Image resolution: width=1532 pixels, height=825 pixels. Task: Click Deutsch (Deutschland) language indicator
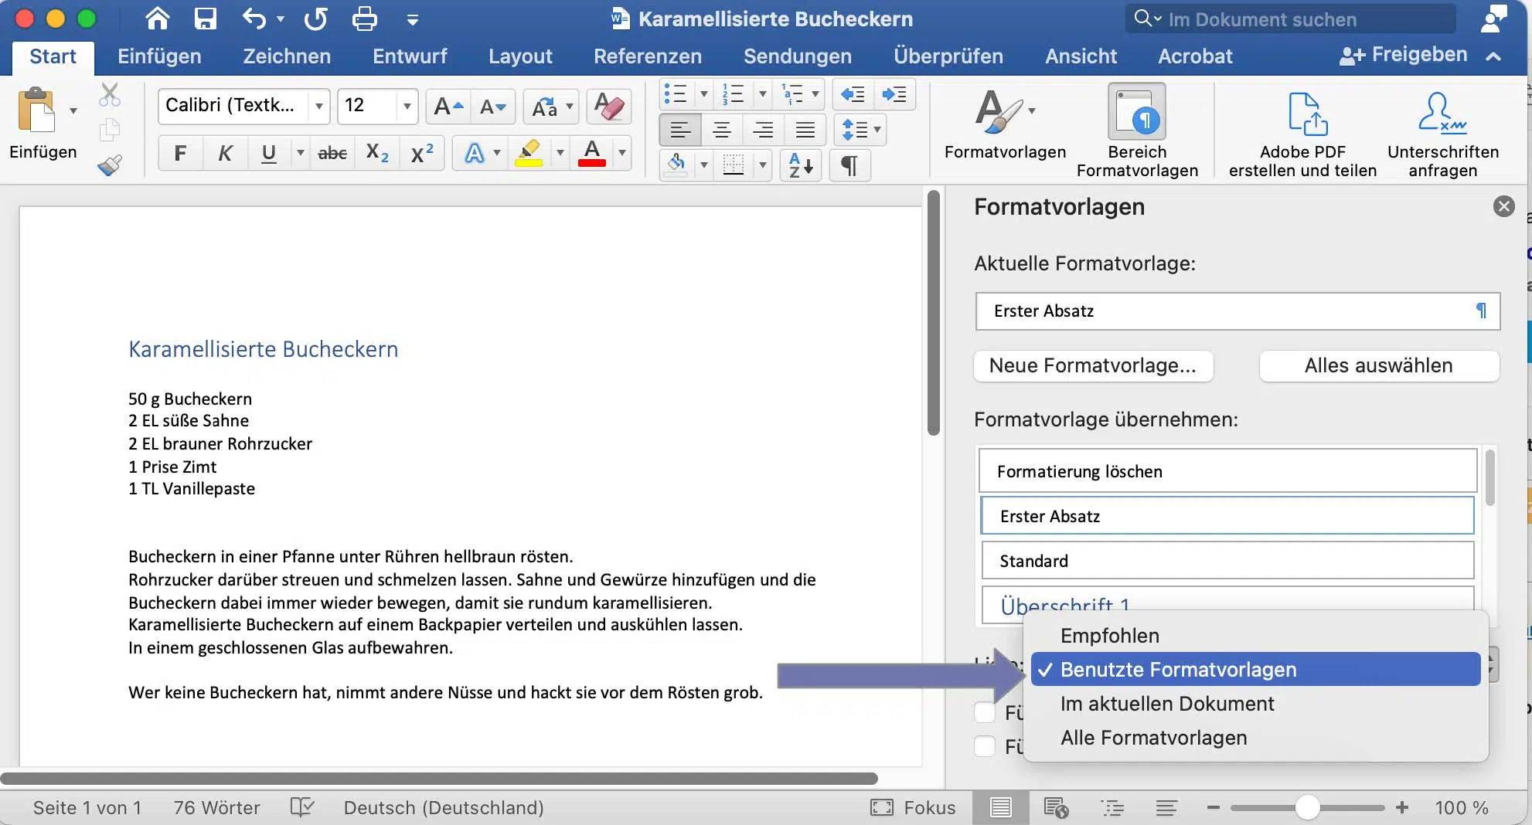444,808
